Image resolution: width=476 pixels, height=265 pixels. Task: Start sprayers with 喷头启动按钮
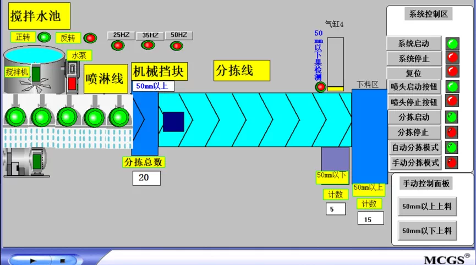click(414, 87)
